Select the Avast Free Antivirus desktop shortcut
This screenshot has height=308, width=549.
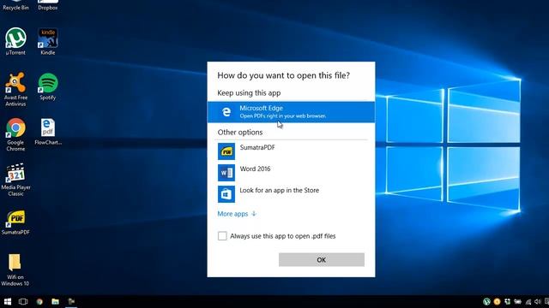pos(15,89)
